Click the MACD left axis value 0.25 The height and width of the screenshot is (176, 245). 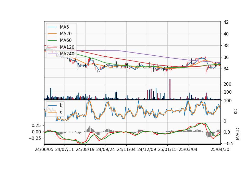36,125
